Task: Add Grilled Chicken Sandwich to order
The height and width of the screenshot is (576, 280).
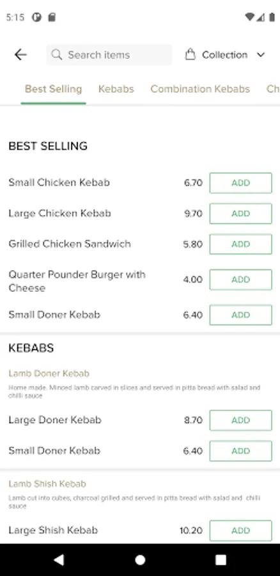Action: (x=241, y=244)
